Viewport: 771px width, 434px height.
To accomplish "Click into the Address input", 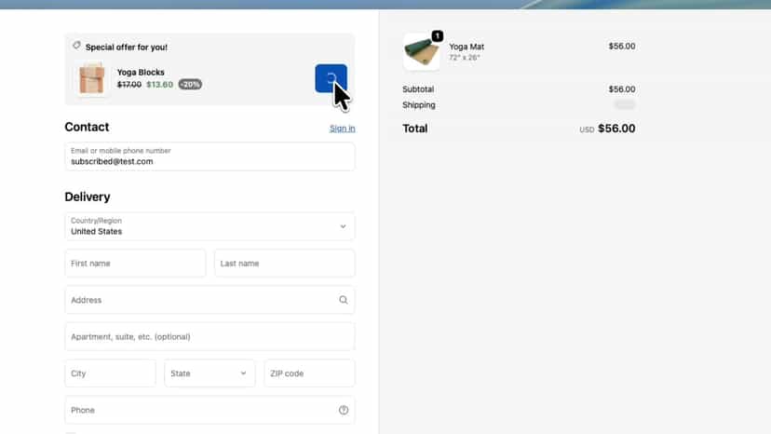I will (210, 300).
